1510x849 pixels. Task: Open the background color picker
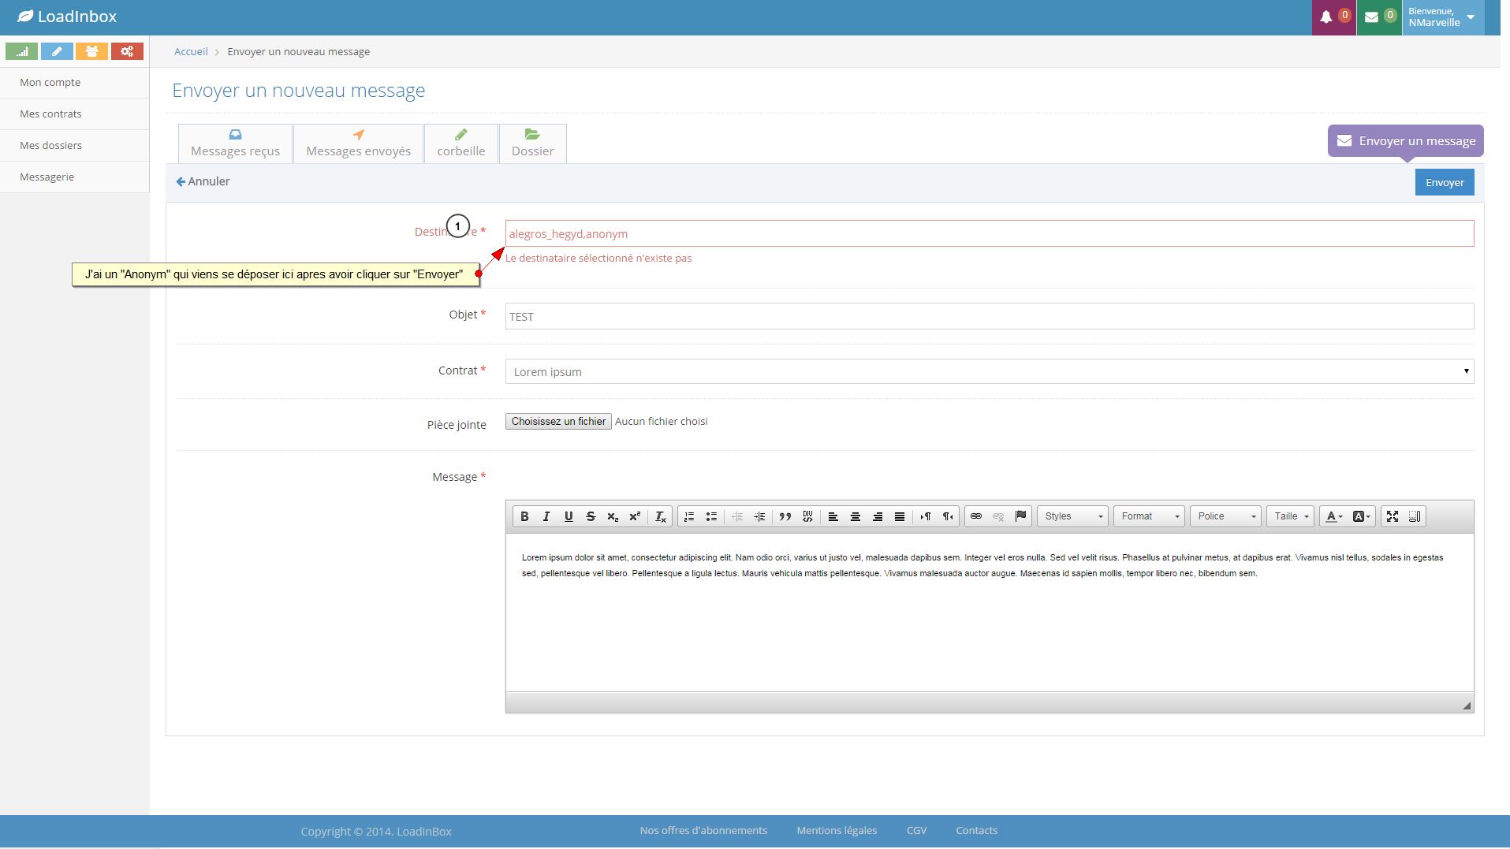(1362, 516)
